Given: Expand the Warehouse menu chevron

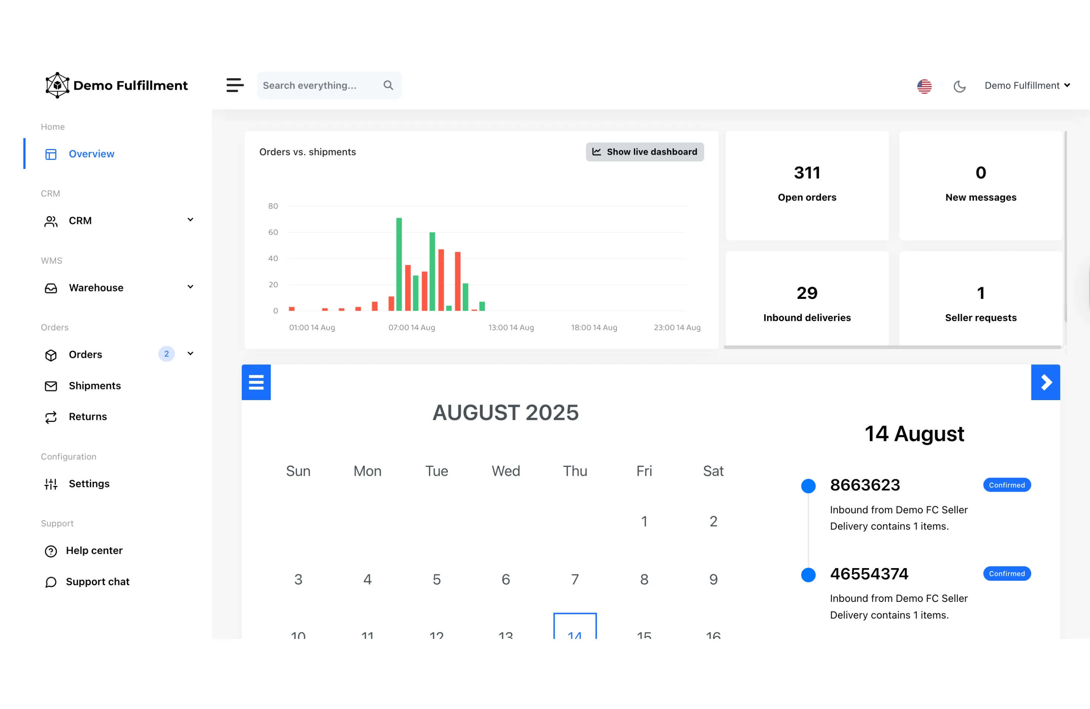Looking at the screenshot, I should click(x=191, y=287).
